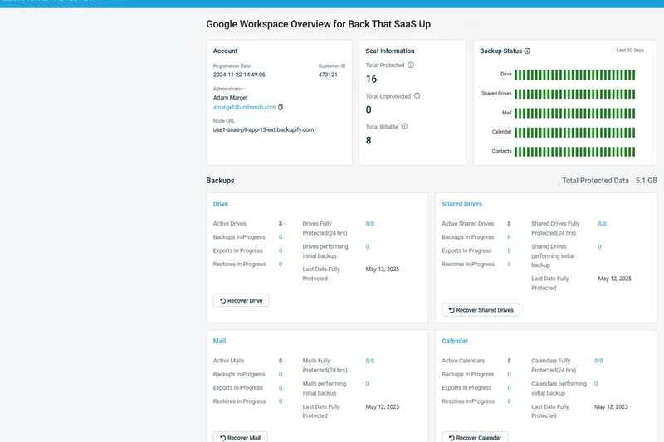Open the 8/8 Mails Fully Protected link
The height and width of the screenshot is (442, 664).
[x=369, y=361]
